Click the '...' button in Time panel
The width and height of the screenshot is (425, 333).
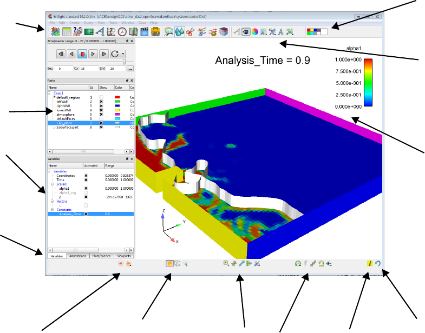(x=130, y=69)
